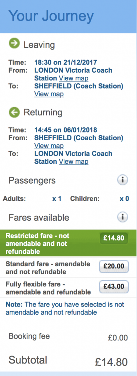The height and width of the screenshot is (376, 137).
Task: Open the Fares available info icon
Action: [x=123, y=217]
